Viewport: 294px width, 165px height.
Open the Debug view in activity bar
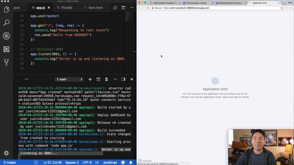pos(6,36)
